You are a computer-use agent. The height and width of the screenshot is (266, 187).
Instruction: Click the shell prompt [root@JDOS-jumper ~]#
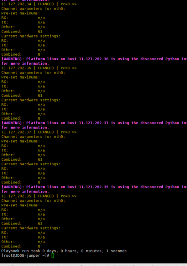[25, 256]
